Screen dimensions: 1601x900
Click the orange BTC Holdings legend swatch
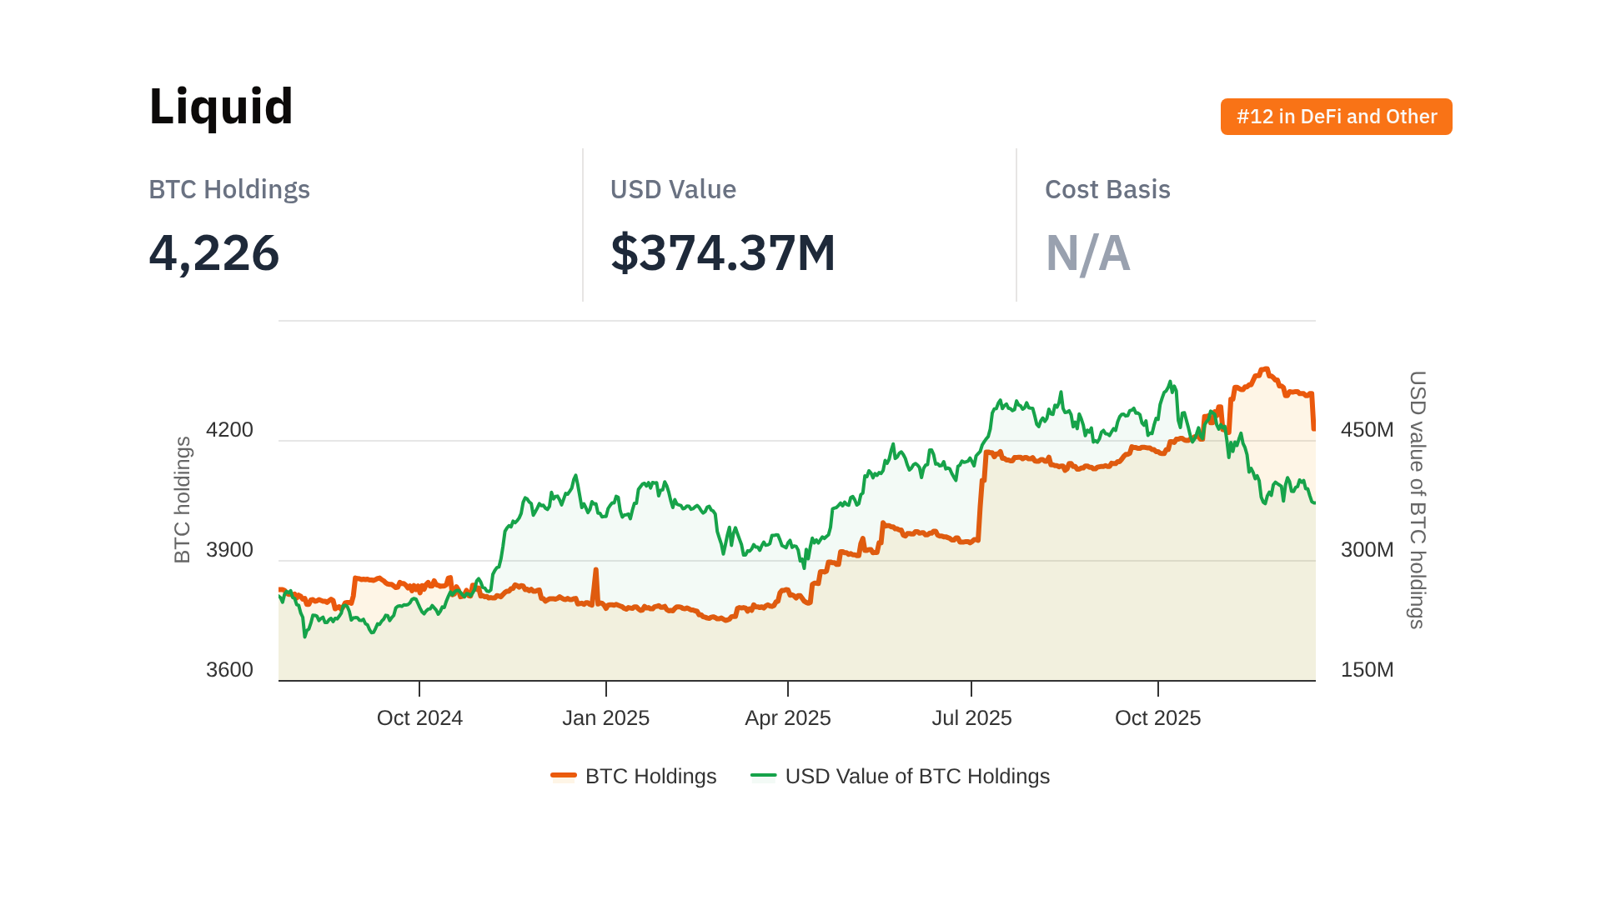click(564, 776)
